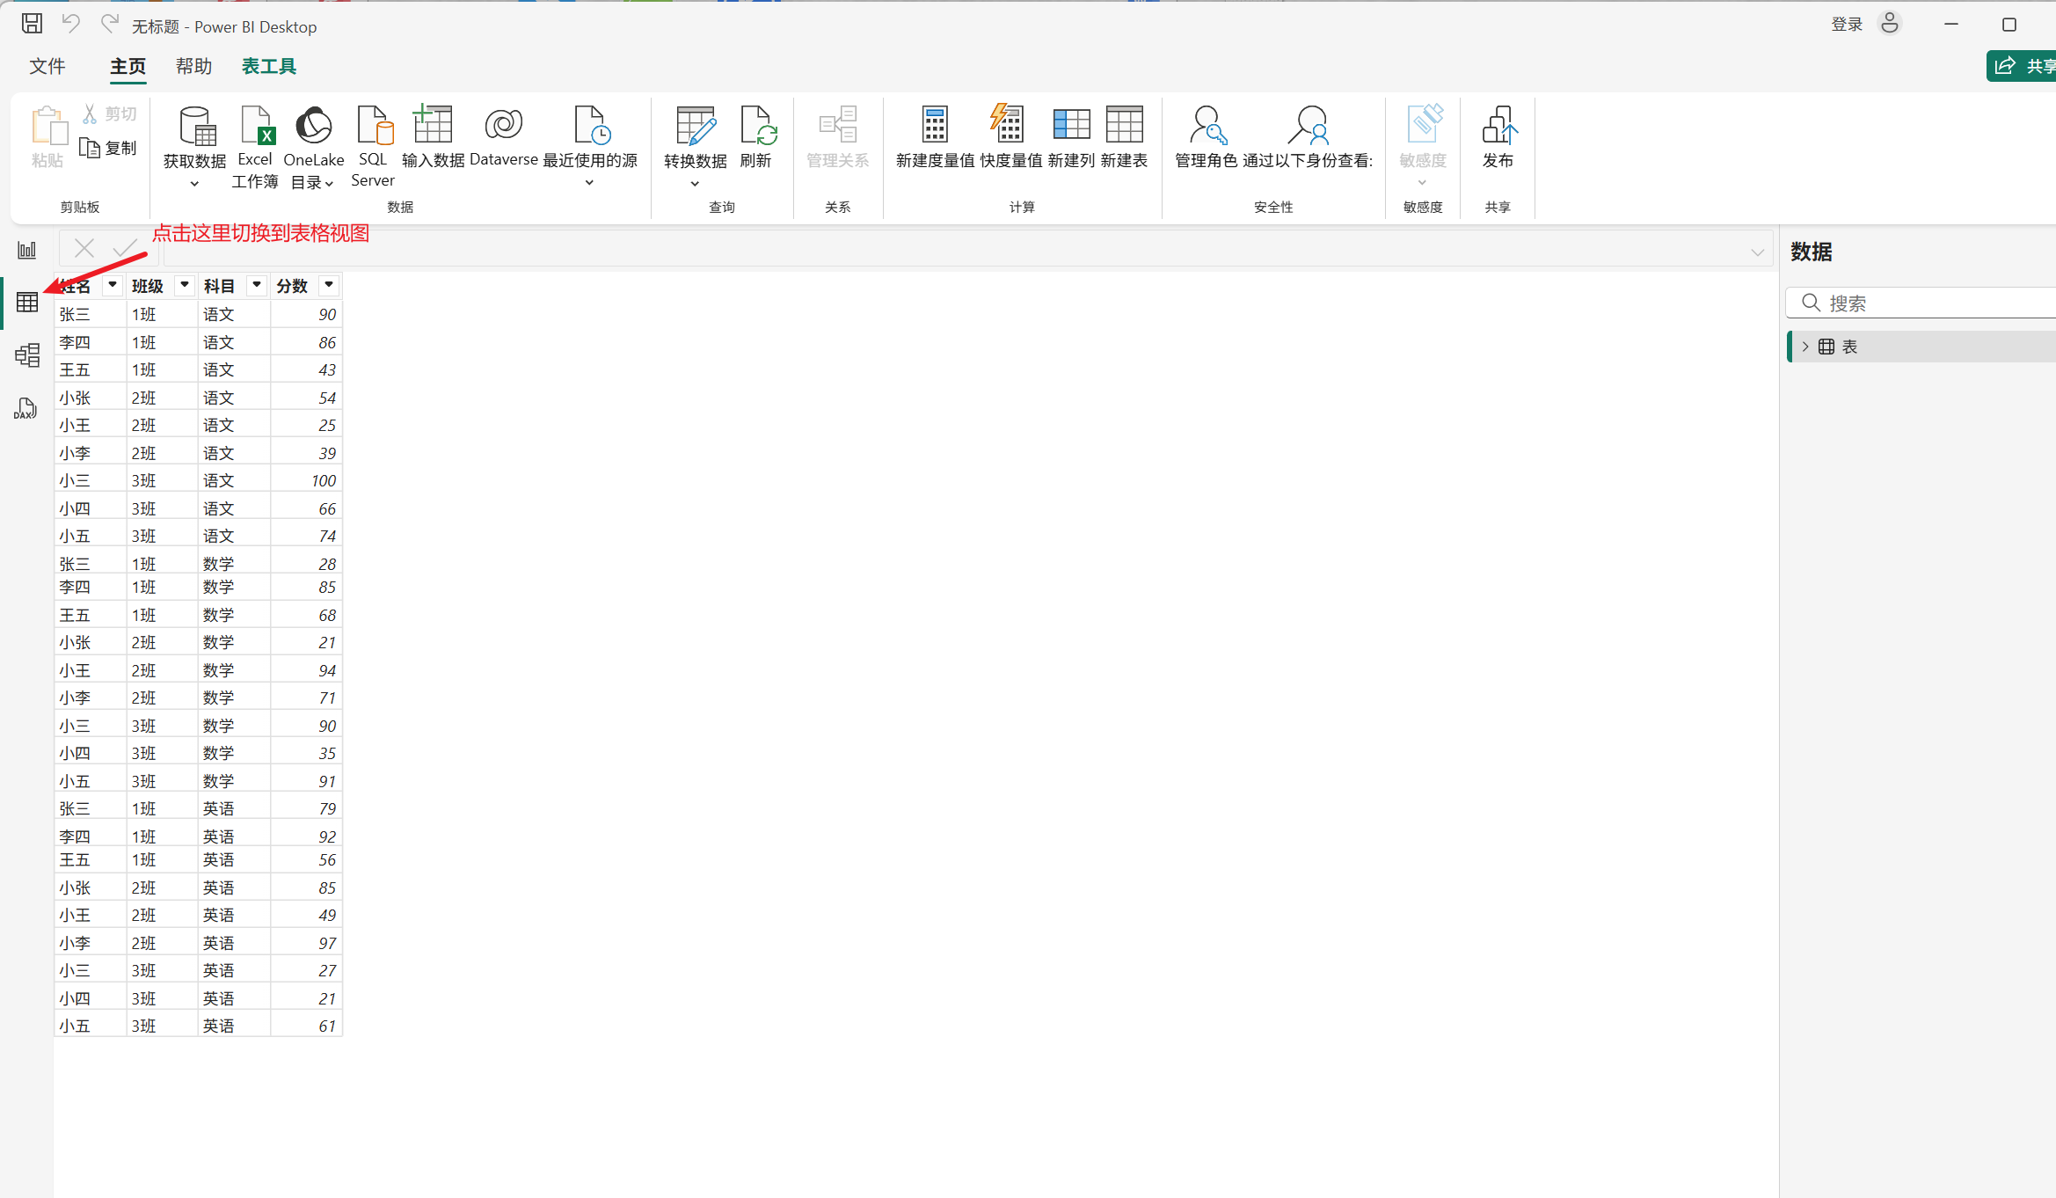Open the 文件 menu
The height and width of the screenshot is (1198, 2056).
pos(47,67)
